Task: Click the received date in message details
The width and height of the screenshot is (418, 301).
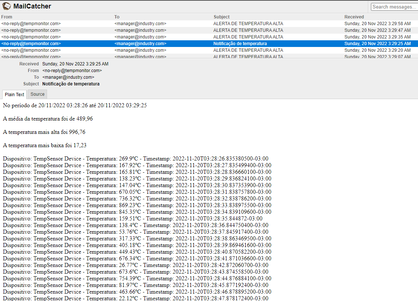Action: (x=75, y=64)
